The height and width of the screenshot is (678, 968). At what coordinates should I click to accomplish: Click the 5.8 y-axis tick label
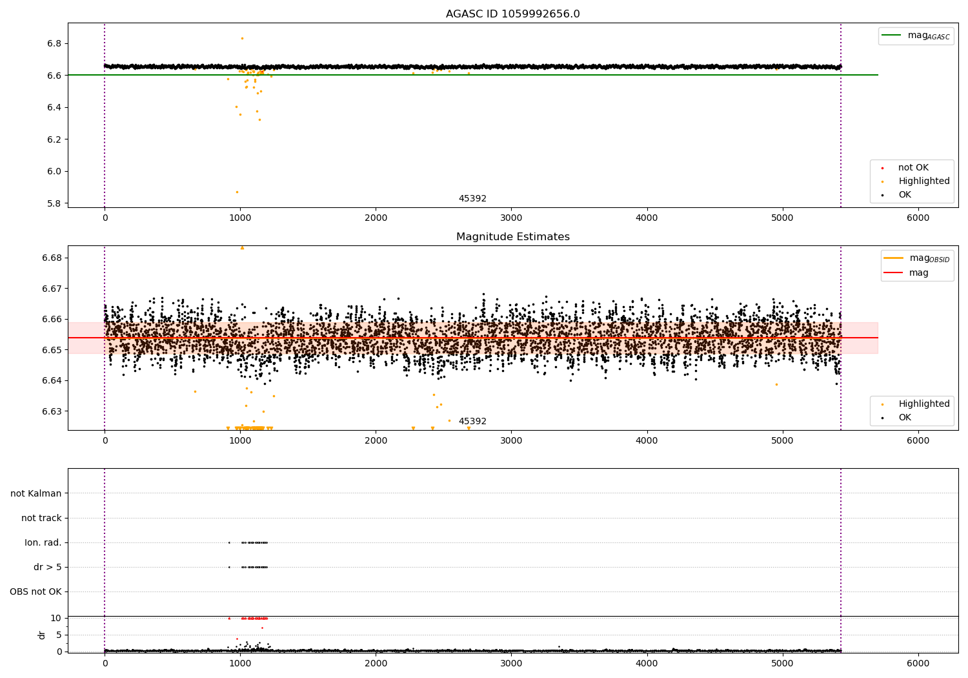pos(54,203)
